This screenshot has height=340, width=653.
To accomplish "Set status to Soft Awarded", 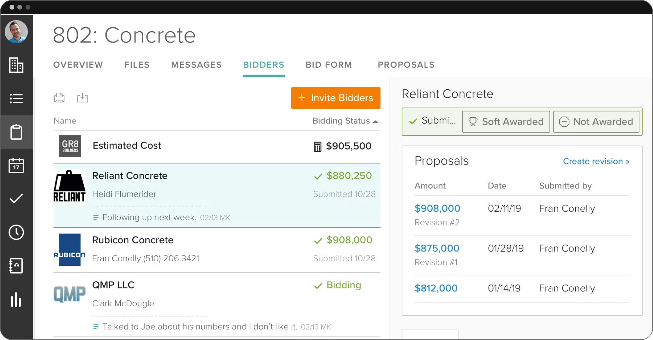I will (x=506, y=122).
